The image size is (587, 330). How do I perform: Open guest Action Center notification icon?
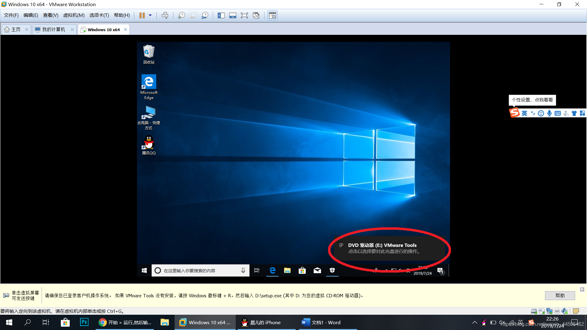click(x=440, y=271)
